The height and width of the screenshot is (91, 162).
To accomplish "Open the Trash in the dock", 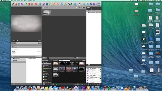I will coord(145,88).
